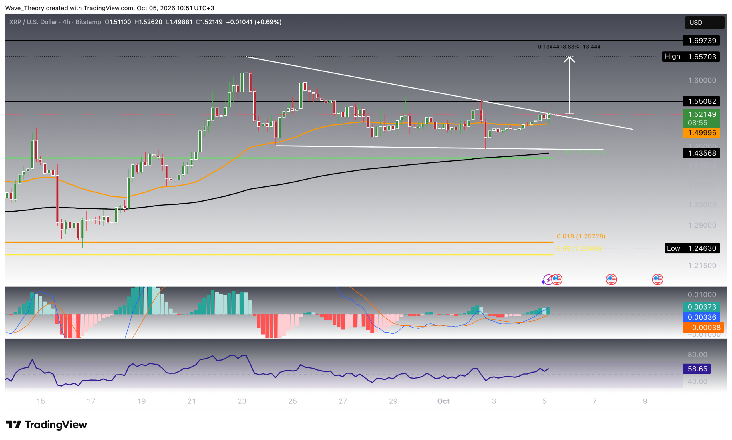Screen dimensions: 732x440
Task: Click the close value C1.52149
Action: (x=209, y=22)
